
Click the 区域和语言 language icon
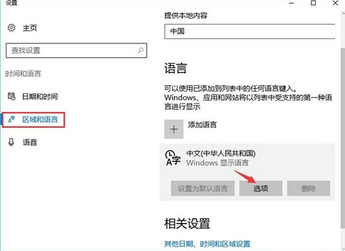[x=11, y=119]
